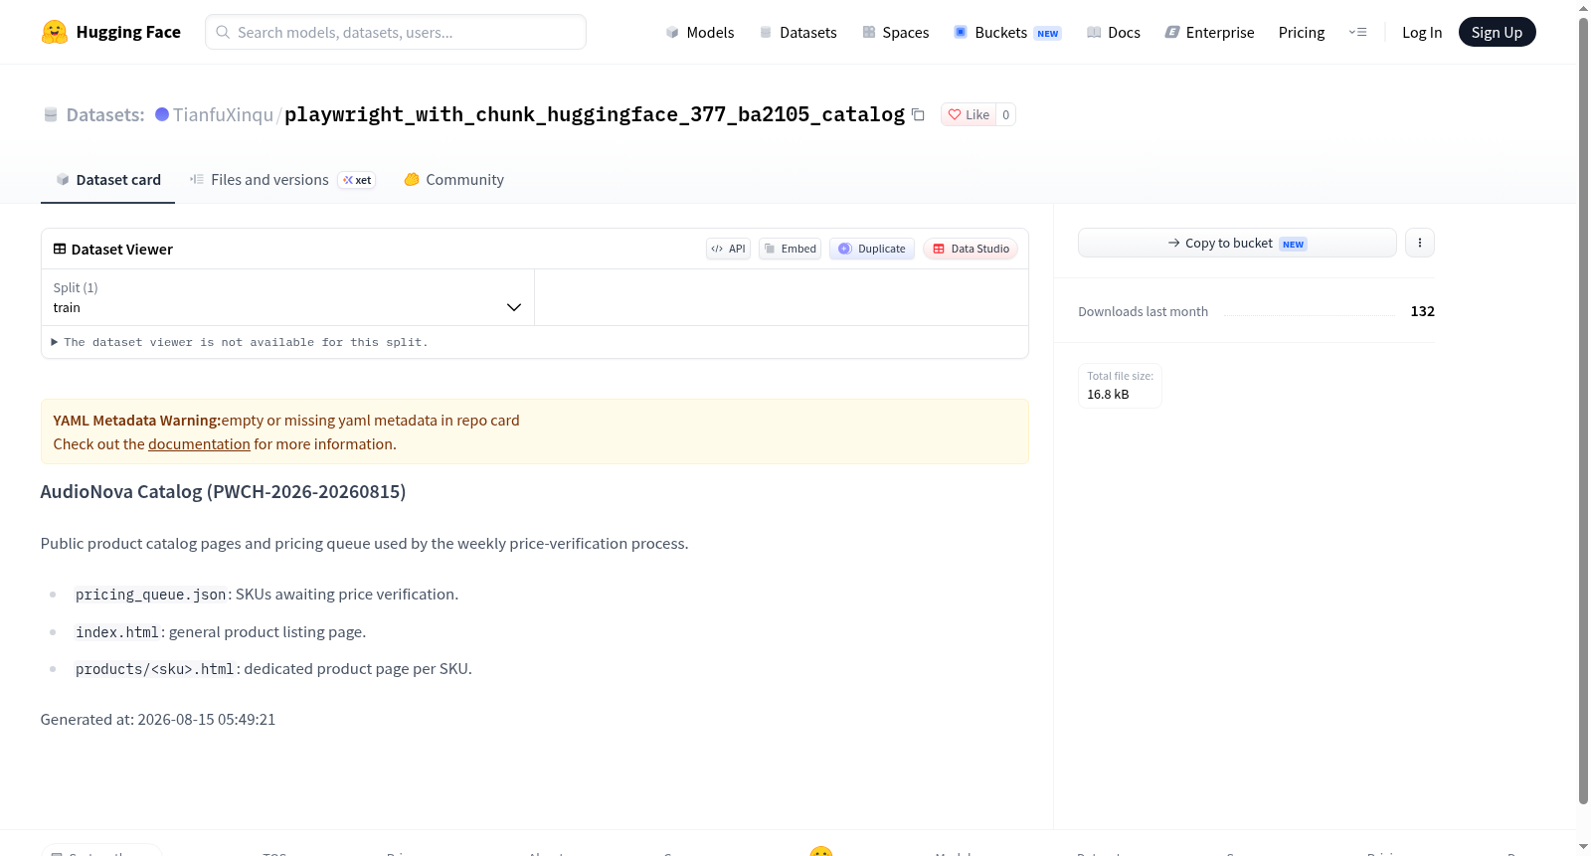Click the Embed button icon

point(770,249)
